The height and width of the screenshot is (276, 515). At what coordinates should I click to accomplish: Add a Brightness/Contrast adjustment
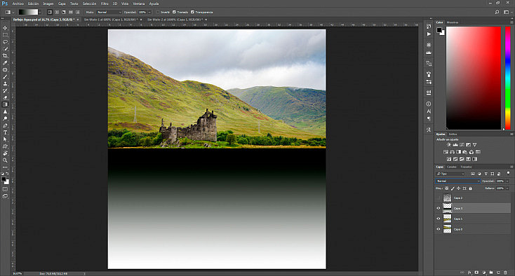click(448, 144)
